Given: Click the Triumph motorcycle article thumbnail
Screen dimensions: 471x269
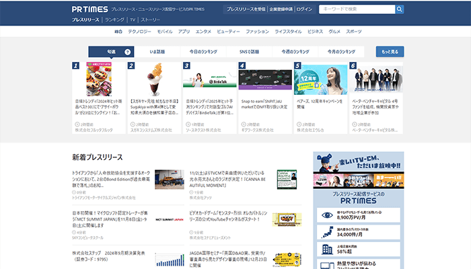Looking at the screenshot, I should (x=170, y=180).
